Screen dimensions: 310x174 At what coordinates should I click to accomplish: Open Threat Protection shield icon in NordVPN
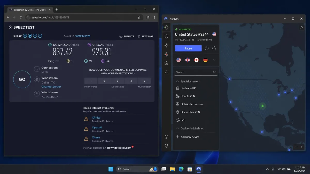166,37
